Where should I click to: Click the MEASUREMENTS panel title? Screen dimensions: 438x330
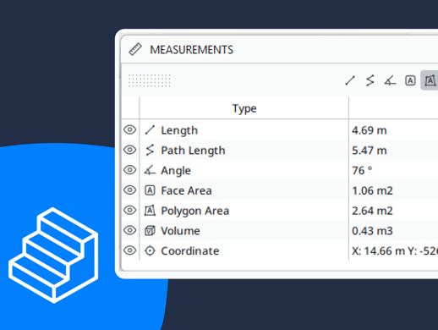pyautogui.click(x=192, y=50)
